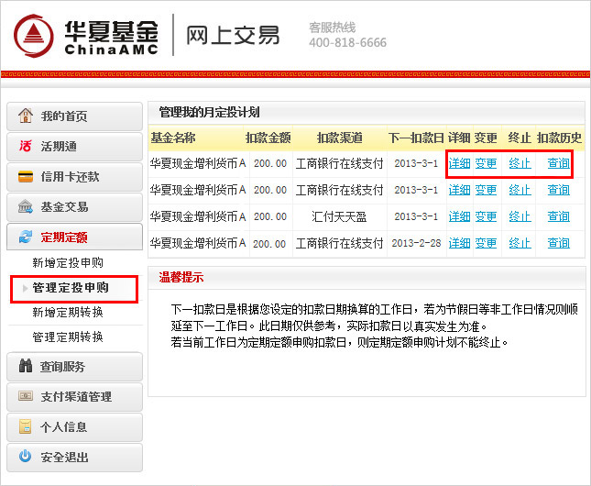
Task: Click 查询 link in second plan row
Action: (x=559, y=190)
